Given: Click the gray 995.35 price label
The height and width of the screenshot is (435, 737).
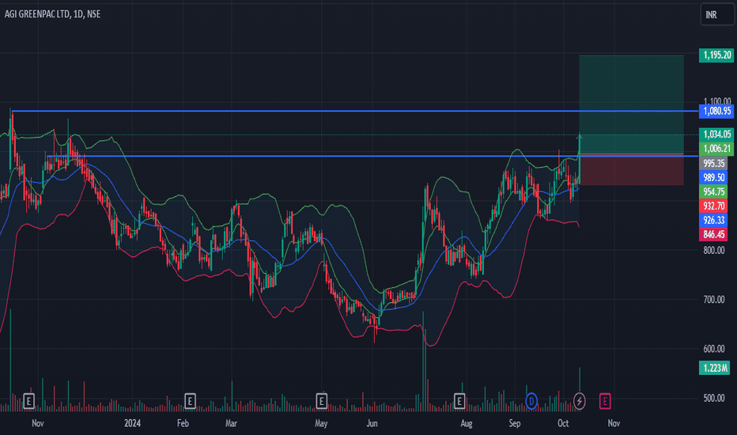Looking at the screenshot, I should (x=713, y=163).
